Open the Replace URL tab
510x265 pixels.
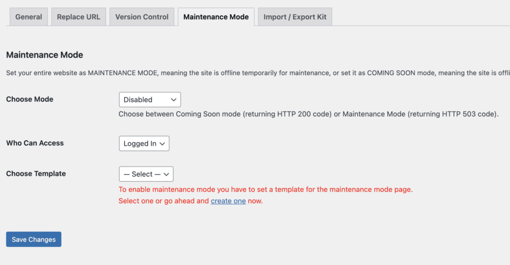coord(78,17)
